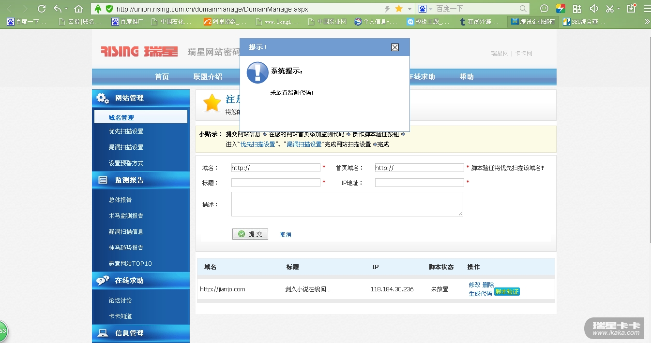Open the 腾讯企业邮箱 bookmark

[x=533, y=22]
